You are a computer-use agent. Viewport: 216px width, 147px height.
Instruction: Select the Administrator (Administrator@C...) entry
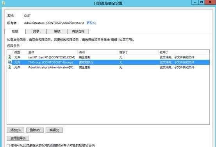tap(108, 67)
